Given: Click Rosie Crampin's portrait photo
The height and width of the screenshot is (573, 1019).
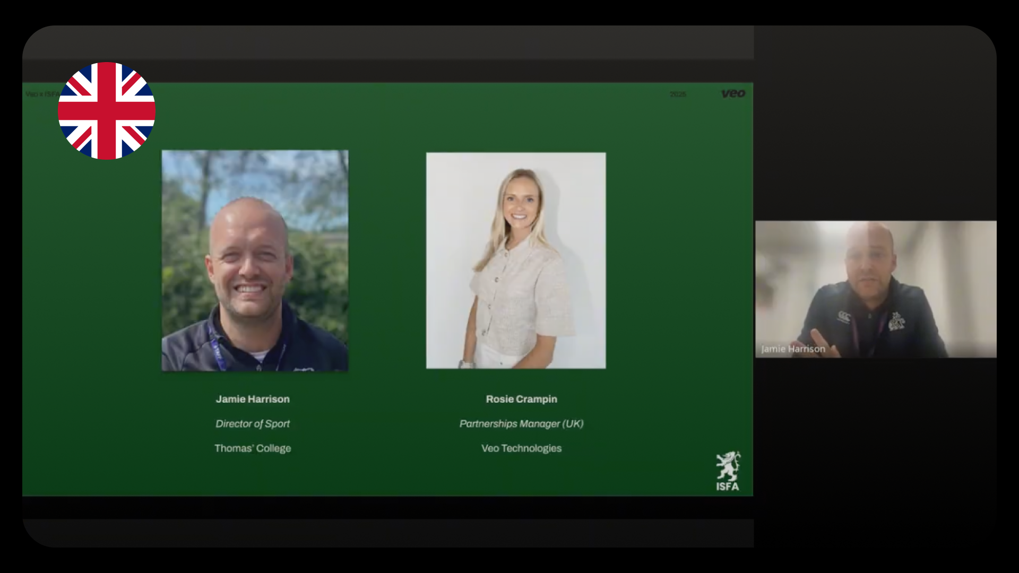Looking at the screenshot, I should click(x=515, y=260).
